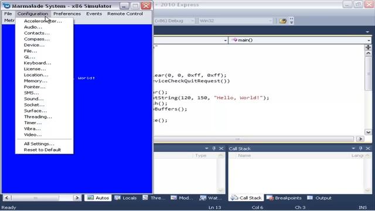The height and width of the screenshot is (211, 375).
Task: Open the Events menu
Action: [94, 13]
